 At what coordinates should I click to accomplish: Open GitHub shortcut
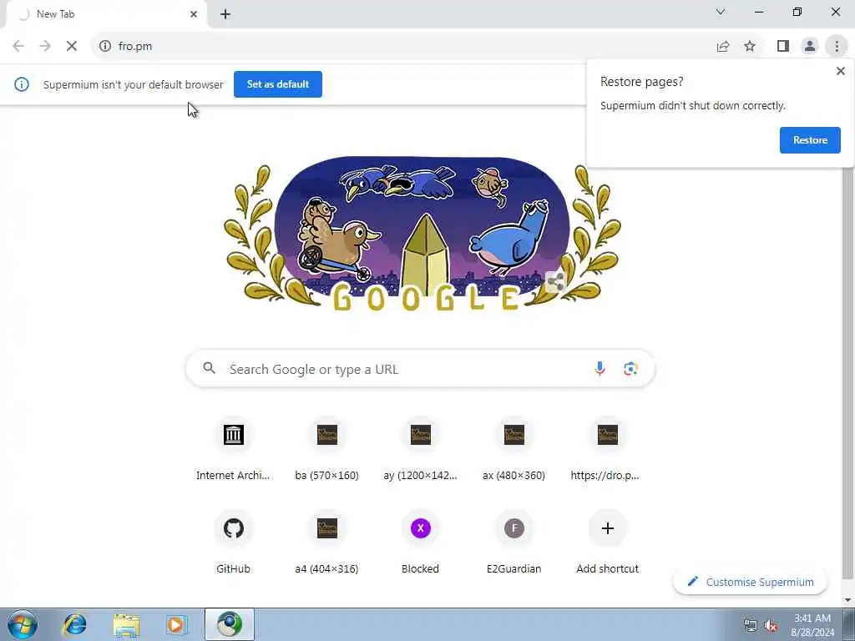[x=234, y=543]
